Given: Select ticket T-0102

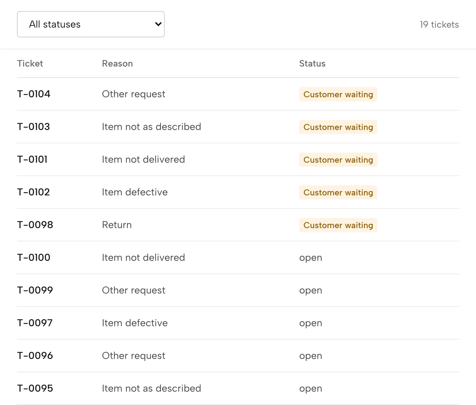Looking at the screenshot, I should 34,192.
